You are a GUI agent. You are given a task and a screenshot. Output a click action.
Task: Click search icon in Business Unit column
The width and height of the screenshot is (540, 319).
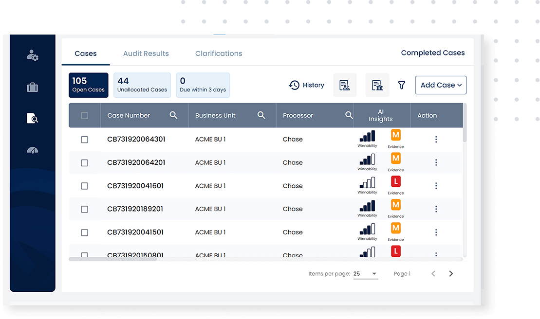click(261, 115)
